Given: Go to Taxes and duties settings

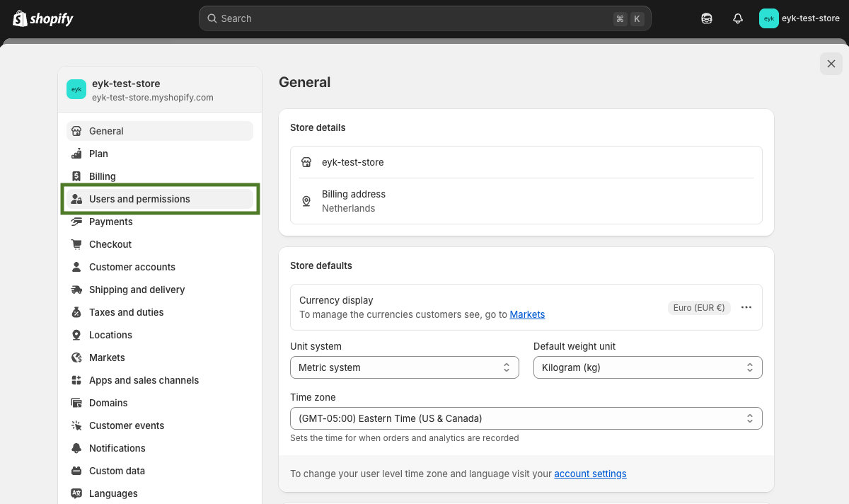Looking at the screenshot, I should (x=160, y=312).
